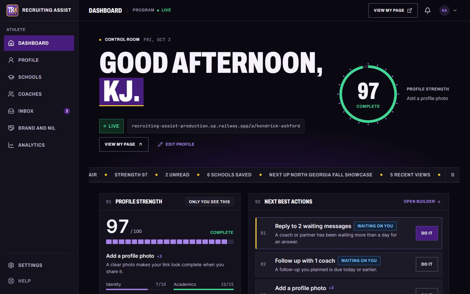
Task: Click Waiting On You tag on follow-up action
Action: tap(359, 261)
